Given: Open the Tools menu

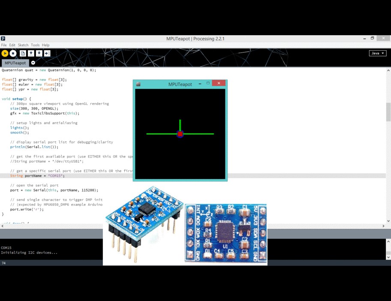Looking at the screenshot, I should click(35, 45).
